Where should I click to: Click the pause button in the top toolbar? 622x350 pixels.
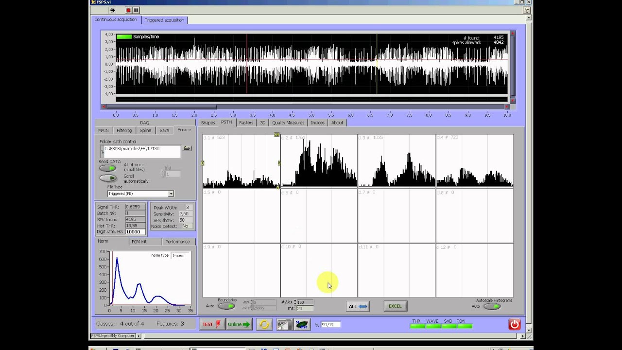coord(136,10)
